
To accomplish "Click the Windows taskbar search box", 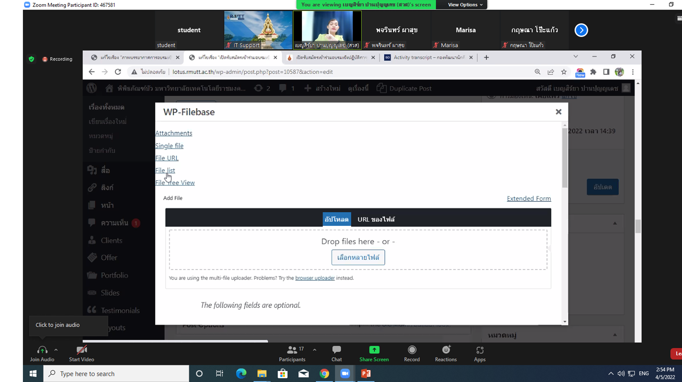I will pyautogui.click(x=116, y=373).
